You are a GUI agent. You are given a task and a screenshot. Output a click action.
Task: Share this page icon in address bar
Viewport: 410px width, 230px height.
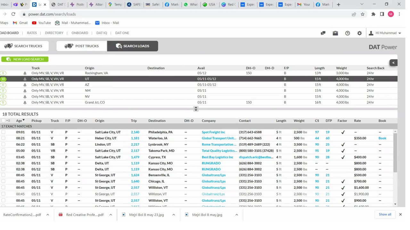(x=354, y=14)
